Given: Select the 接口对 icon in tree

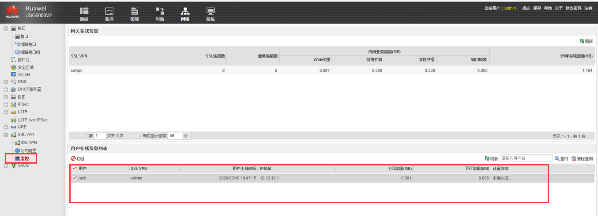Looking at the screenshot, I should (13, 59).
